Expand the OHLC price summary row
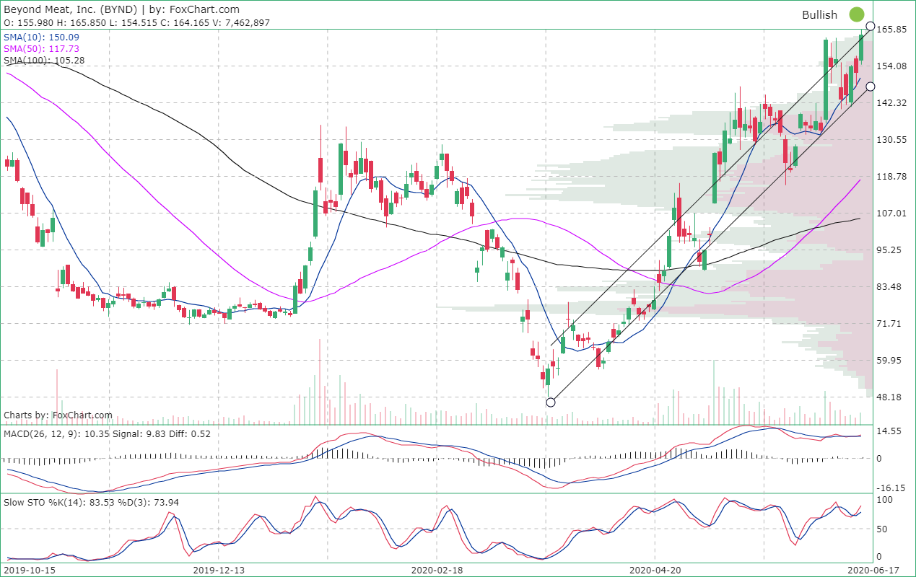Viewport: 916px width, 577px height. (x=135, y=22)
